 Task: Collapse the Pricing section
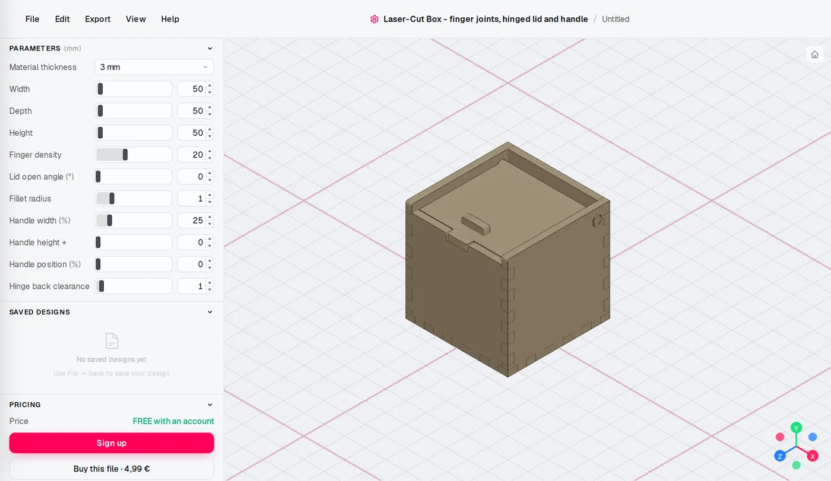(210, 404)
